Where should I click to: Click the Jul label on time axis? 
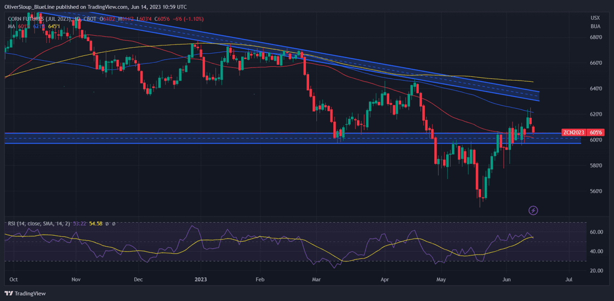(569, 280)
